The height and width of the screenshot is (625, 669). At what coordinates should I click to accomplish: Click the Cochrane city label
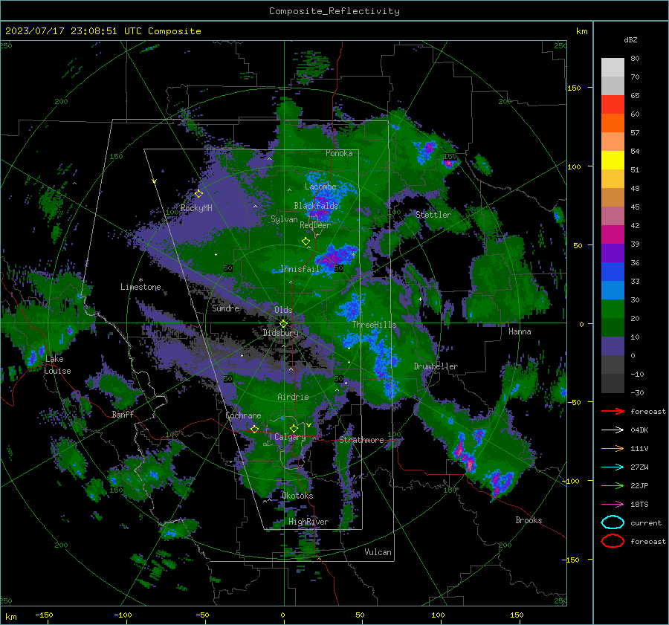[x=243, y=415]
